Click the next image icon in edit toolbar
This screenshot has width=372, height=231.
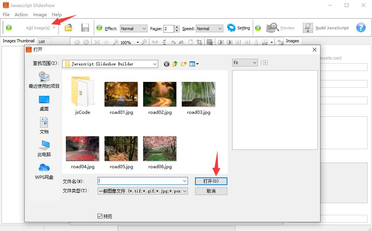pyautogui.click(x=86, y=42)
